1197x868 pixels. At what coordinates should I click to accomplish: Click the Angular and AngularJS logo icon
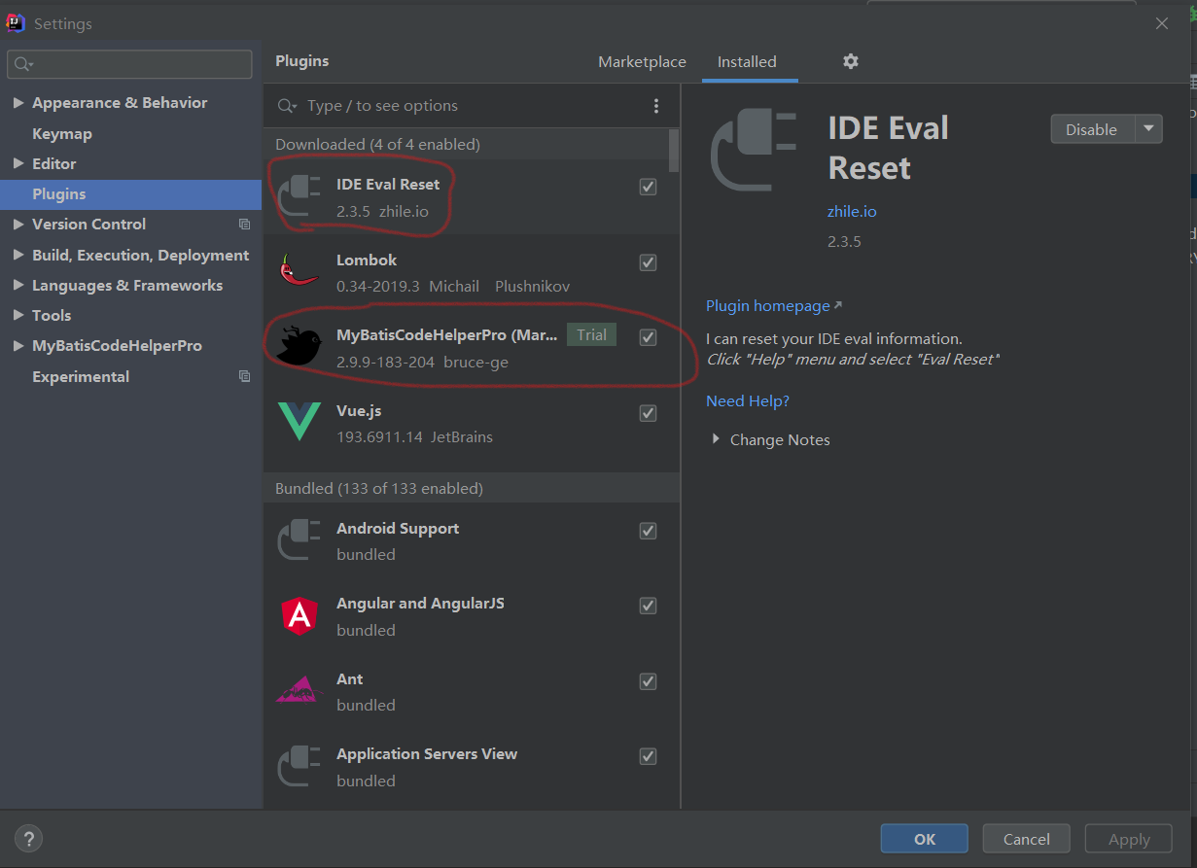pos(299,615)
